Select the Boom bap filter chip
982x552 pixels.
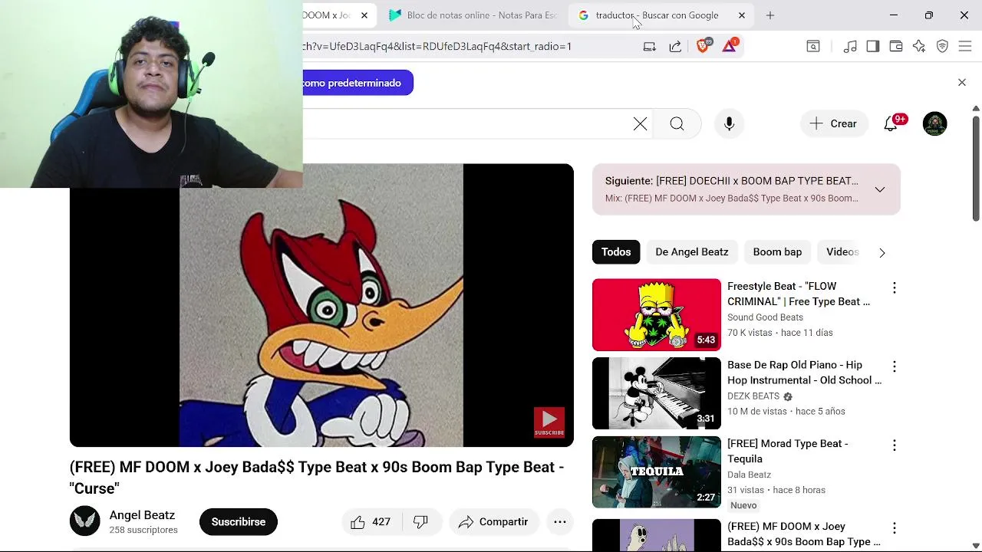(777, 252)
